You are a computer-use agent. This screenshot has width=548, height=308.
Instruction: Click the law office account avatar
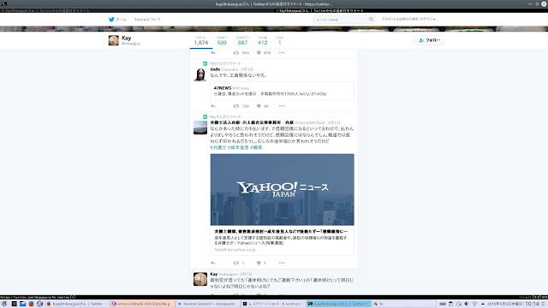200,127
